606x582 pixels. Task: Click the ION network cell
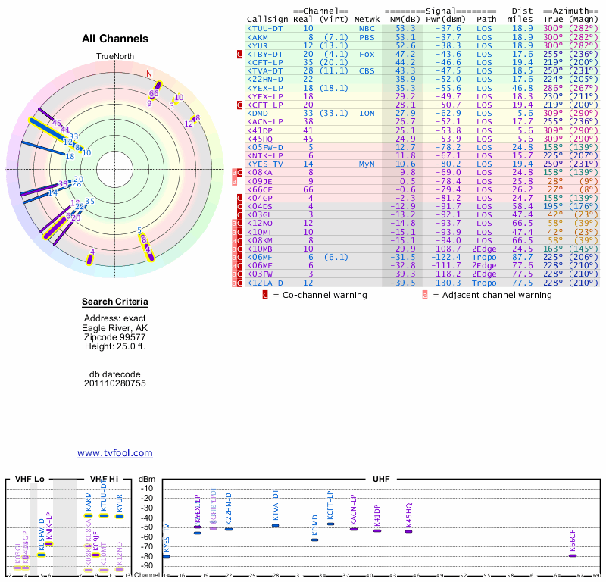point(367,114)
